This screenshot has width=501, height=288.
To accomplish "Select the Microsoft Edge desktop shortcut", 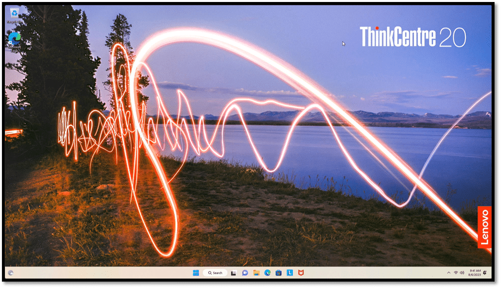I will point(14,42).
